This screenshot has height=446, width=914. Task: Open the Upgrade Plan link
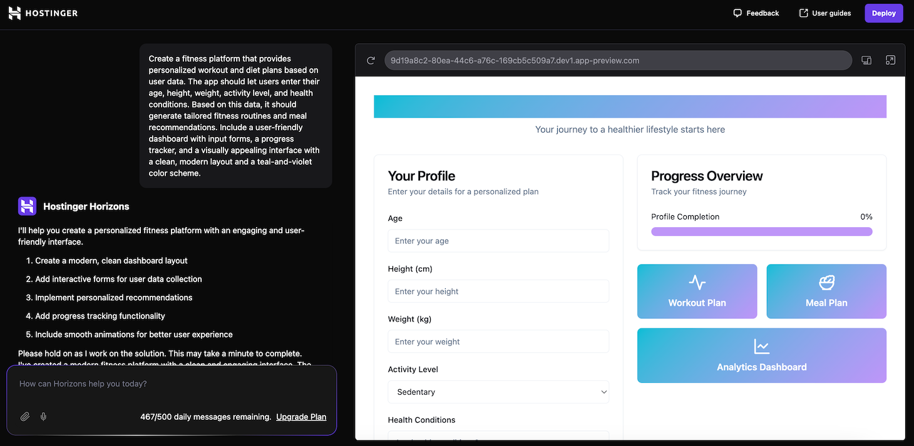pyautogui.click(x=300, y=416)
